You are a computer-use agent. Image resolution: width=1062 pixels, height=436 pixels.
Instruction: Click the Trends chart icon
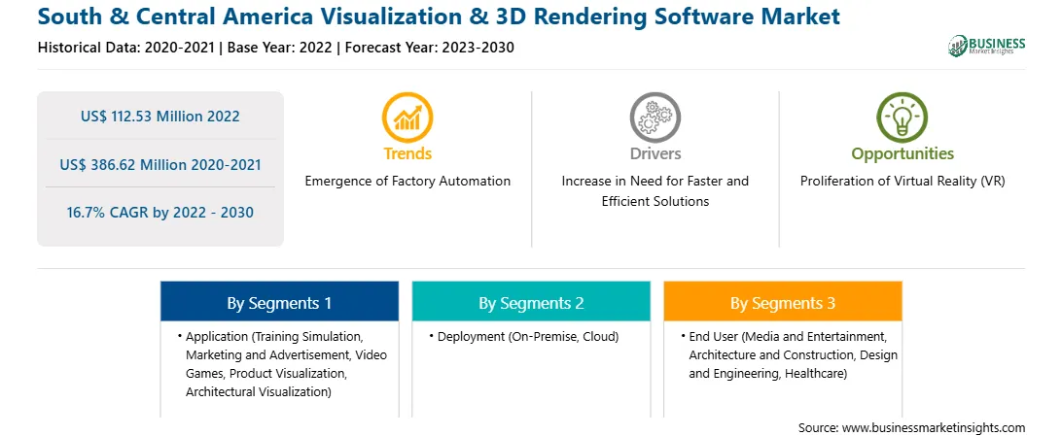407,117
